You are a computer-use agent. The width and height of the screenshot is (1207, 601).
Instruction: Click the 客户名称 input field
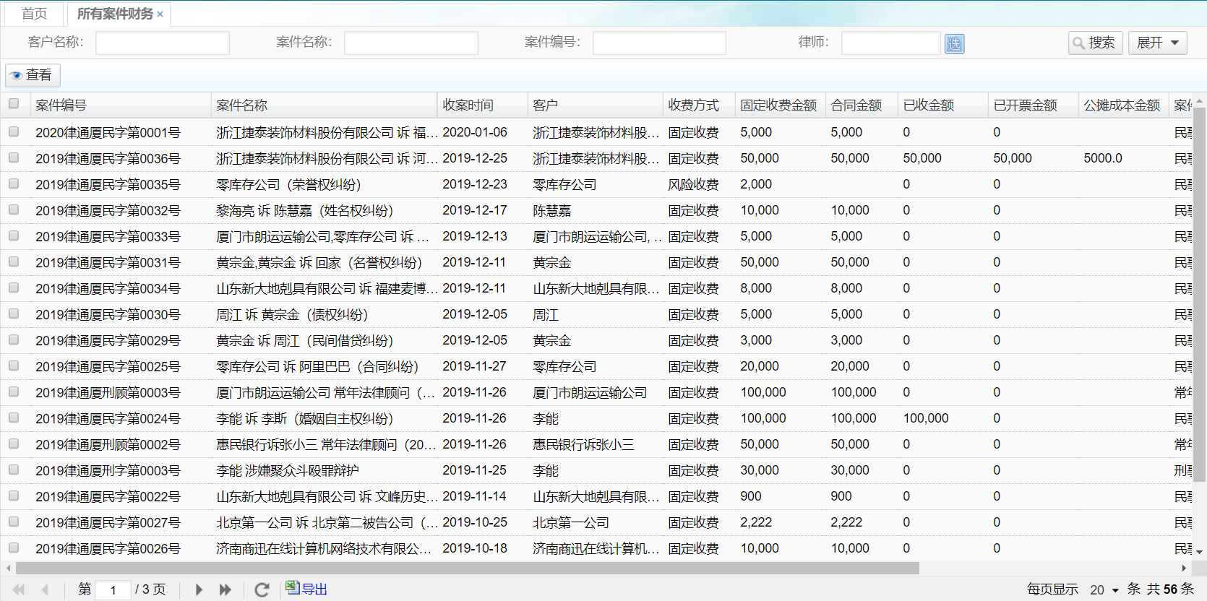pyautogui.click(x=163, y=43)
